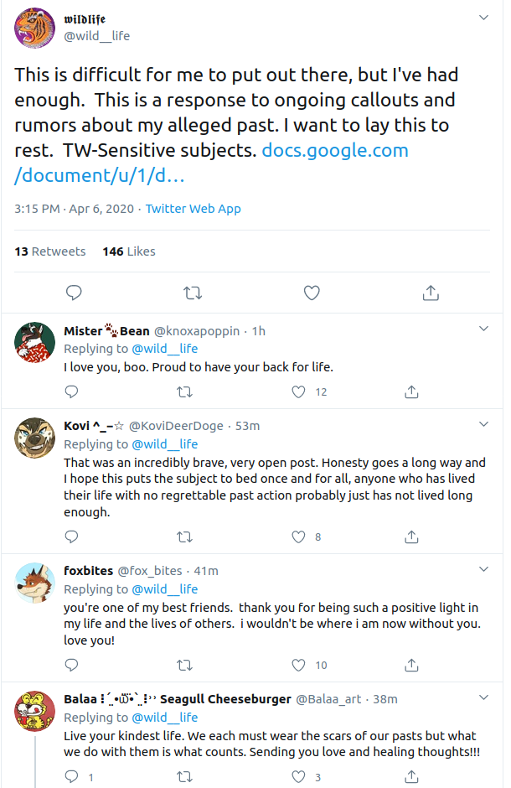The image size is (511, 788).
Task: View the 146 Likes list
Action: click(129, 251)
